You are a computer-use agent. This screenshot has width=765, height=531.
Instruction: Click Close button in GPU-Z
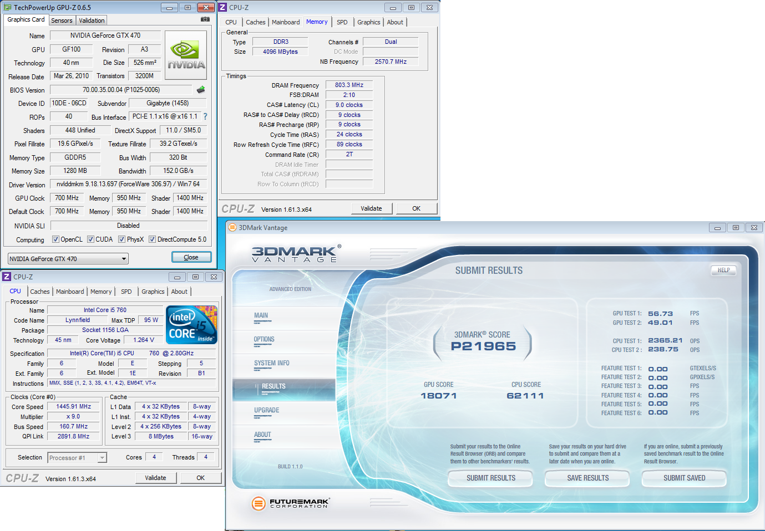(191, 257)
